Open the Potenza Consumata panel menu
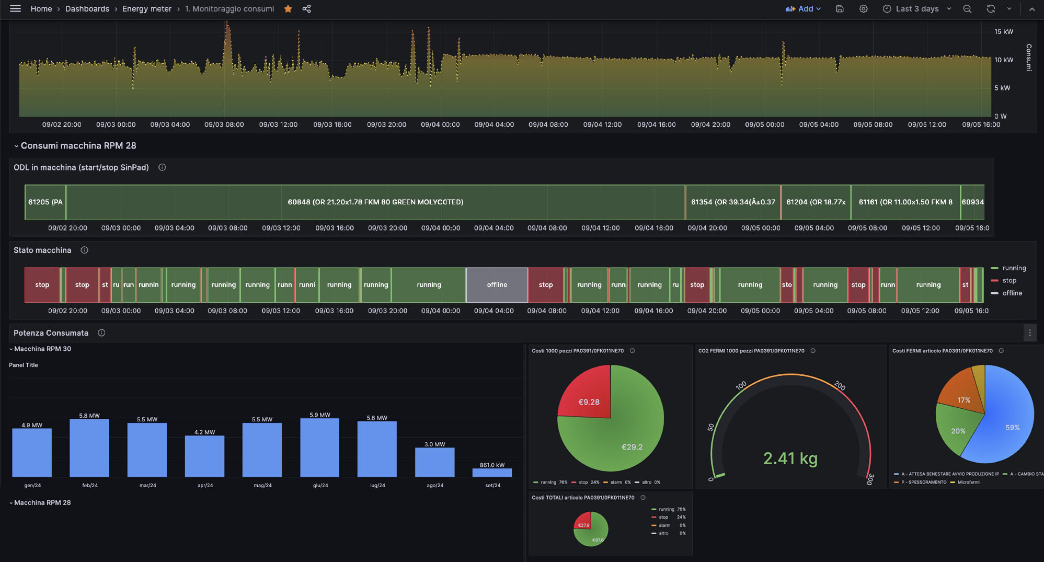Screen dimensions: 1044x562 click(x=1029, y=333)
